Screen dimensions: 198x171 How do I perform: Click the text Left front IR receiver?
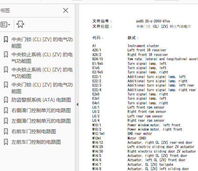pyautogui.click(x=147, y=50)
